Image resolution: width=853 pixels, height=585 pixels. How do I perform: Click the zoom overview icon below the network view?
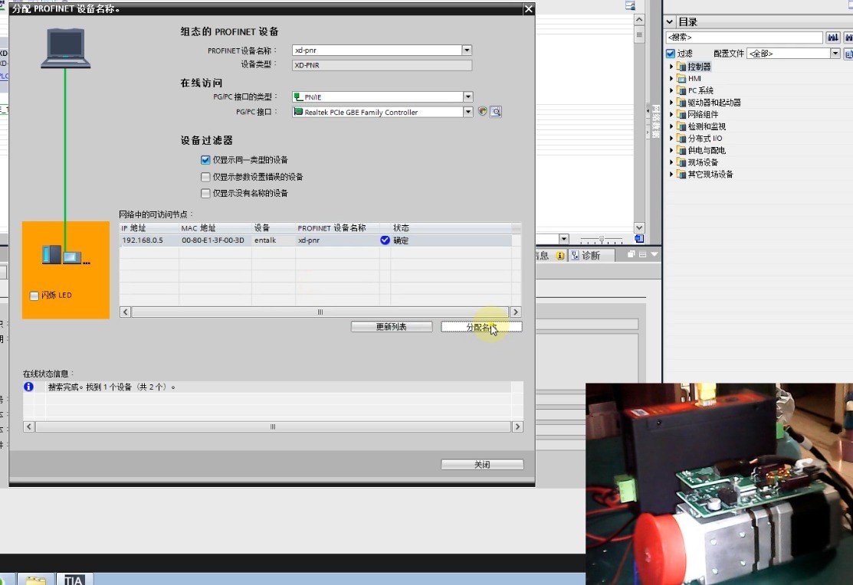tap(639, 239)
